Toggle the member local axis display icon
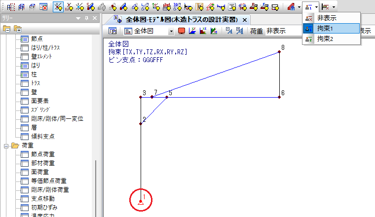This screenshot has height=217, width=375. tap(145, 7)
